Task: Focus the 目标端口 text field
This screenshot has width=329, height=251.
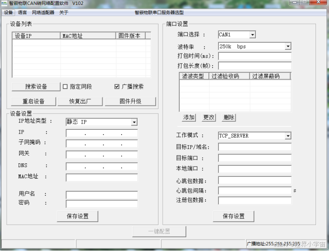Action: [x=254, y=158]
